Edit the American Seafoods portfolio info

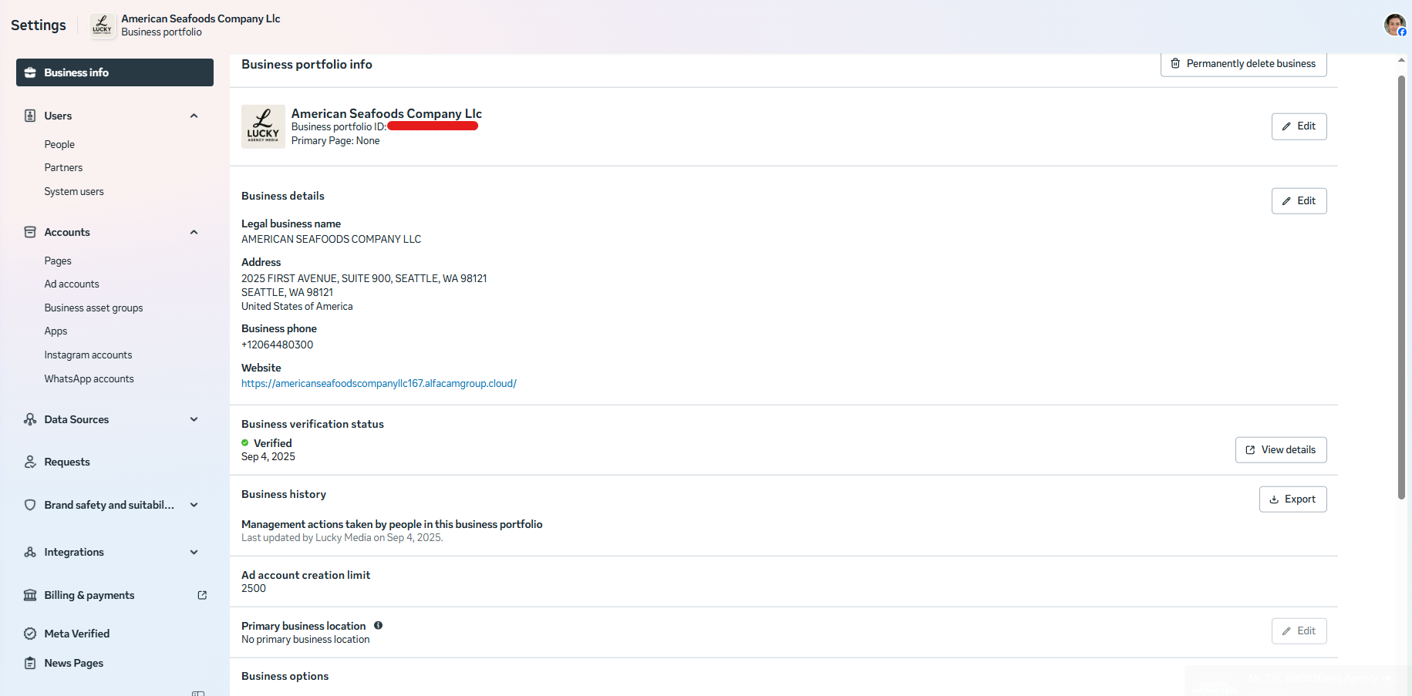tap(1299, 126)
